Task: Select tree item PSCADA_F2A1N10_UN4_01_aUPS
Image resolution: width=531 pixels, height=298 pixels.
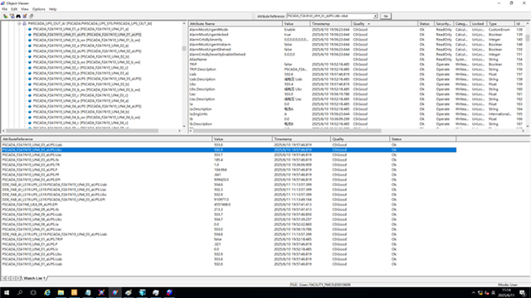Action: [x=87, y=35]
